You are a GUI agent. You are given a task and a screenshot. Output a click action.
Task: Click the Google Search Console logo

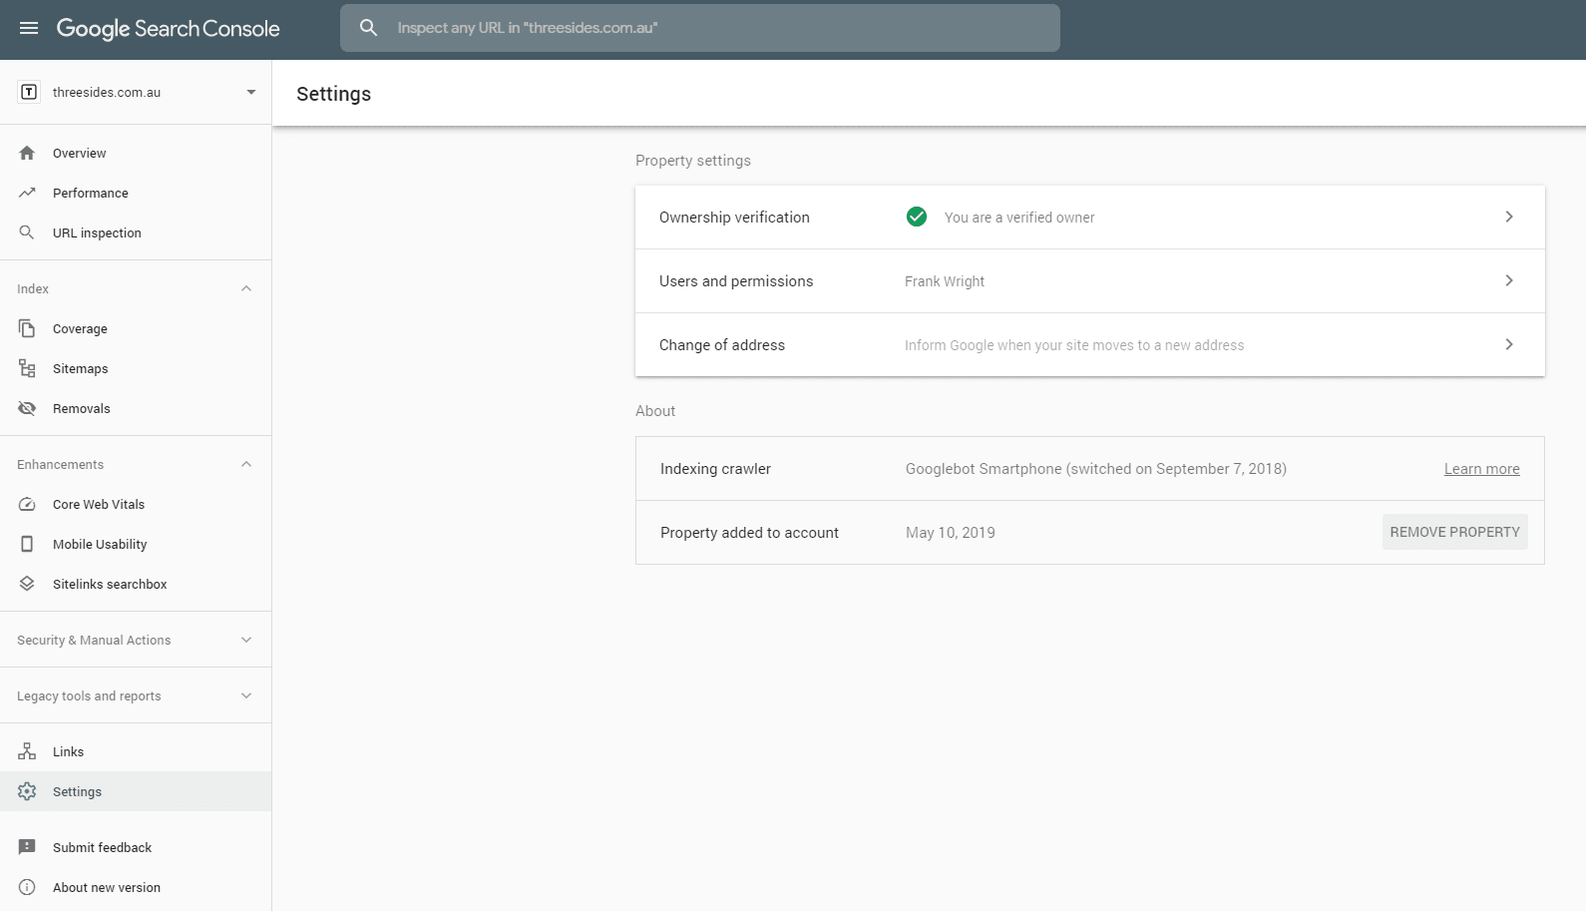(x=168, y=29)
